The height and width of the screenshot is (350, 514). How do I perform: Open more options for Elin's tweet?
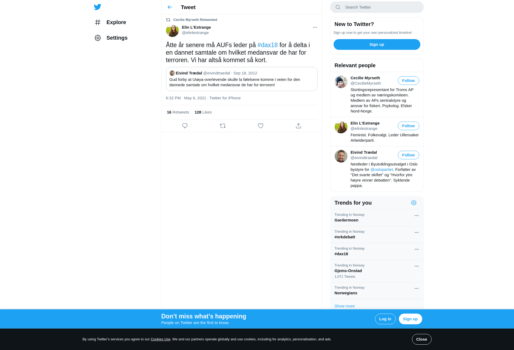[315, 27]
